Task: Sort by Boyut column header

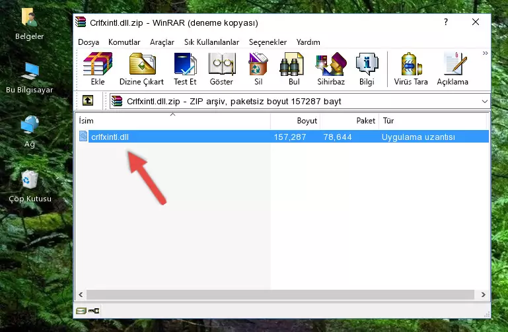Action: (295, 121)
